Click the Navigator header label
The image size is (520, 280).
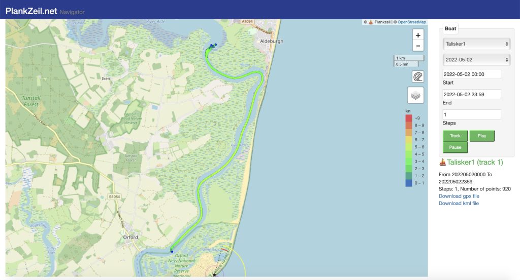coord(72,12)
